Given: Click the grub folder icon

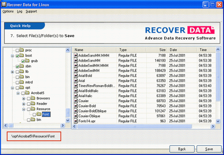Looking at the screenshot, I should 28,61.
